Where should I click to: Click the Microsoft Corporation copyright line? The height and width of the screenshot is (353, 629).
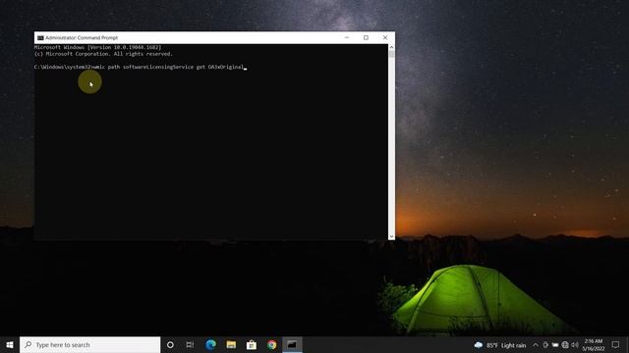pos(103,54)
